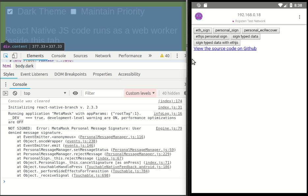308x196 pixels.
Task: Select the DOM Breakpoints tab
Action: (x=70, y=74)
